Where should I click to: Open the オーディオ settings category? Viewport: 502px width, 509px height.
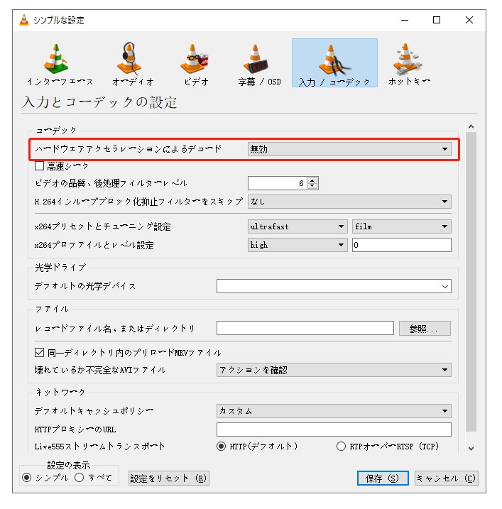point(133,64)
